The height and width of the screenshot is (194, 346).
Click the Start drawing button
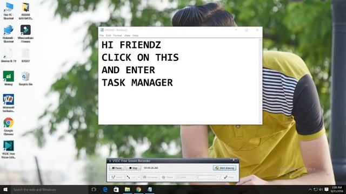point(225,168)
